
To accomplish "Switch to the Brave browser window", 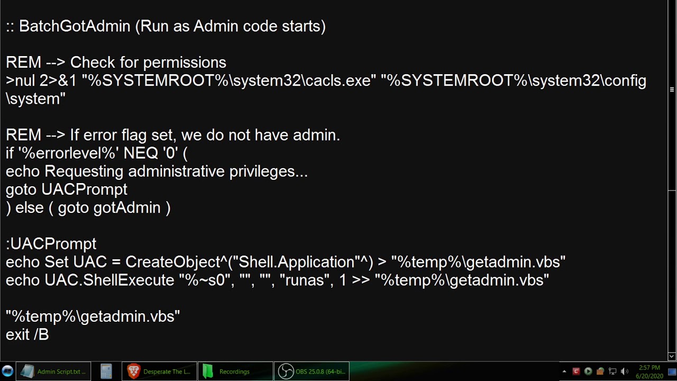I will coord(159,371).
